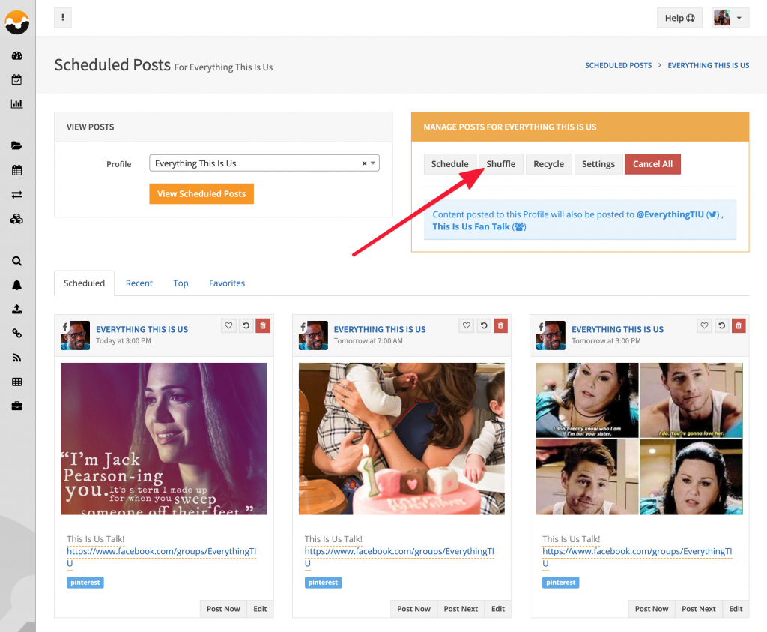Click Post Now on Today 3:00 PM post
This screenshot has height=632, width=767.
tap(223, 609)
